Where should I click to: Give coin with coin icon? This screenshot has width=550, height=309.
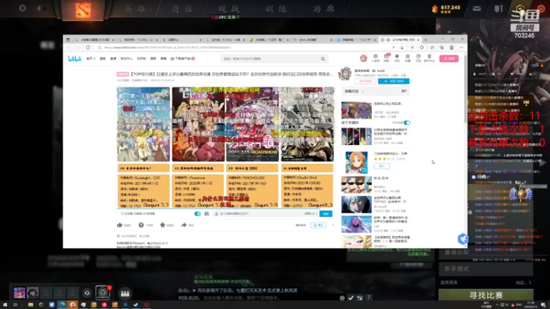point(141,225)
